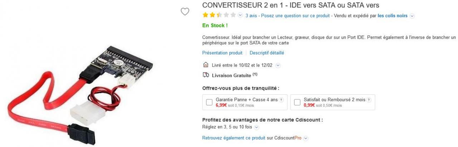Expand the CdiscountPro chevron
458x147 pixels.
[306, 138]
